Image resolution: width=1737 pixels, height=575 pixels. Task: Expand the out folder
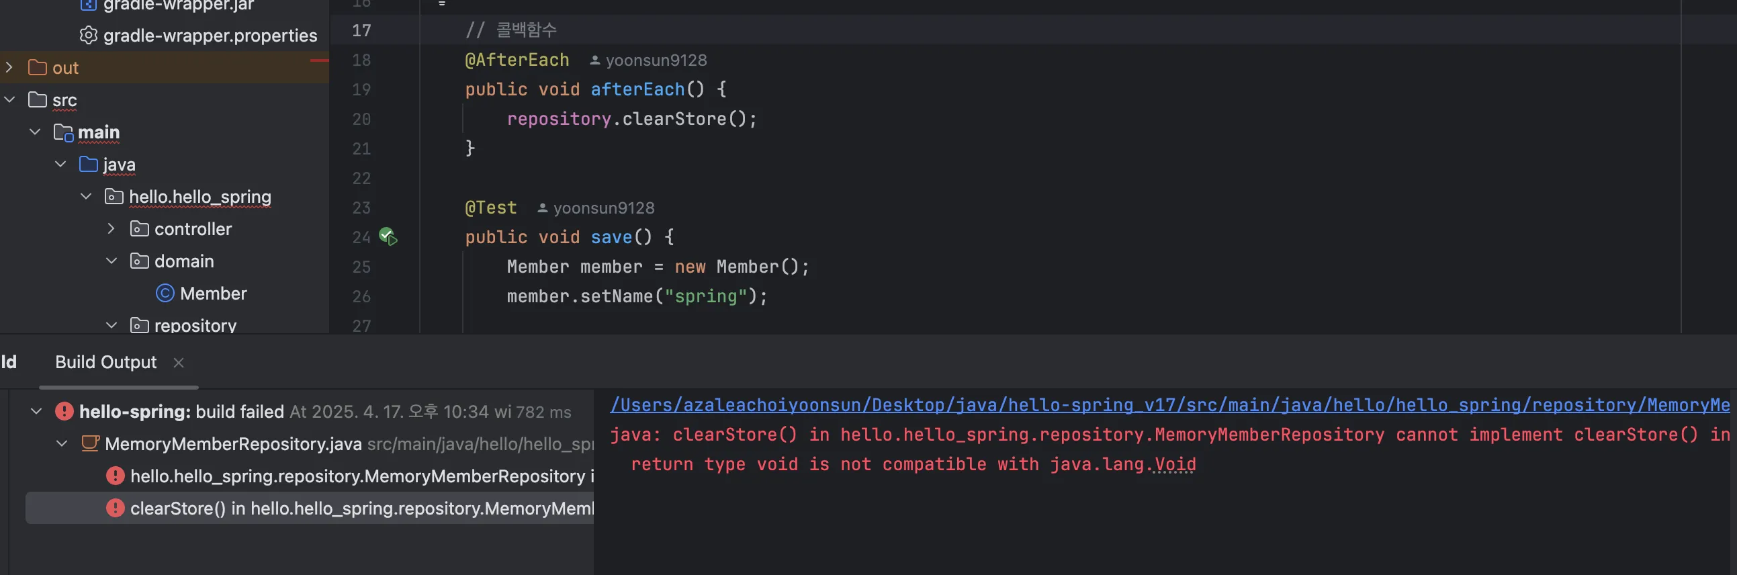click(x=9, y=67)
